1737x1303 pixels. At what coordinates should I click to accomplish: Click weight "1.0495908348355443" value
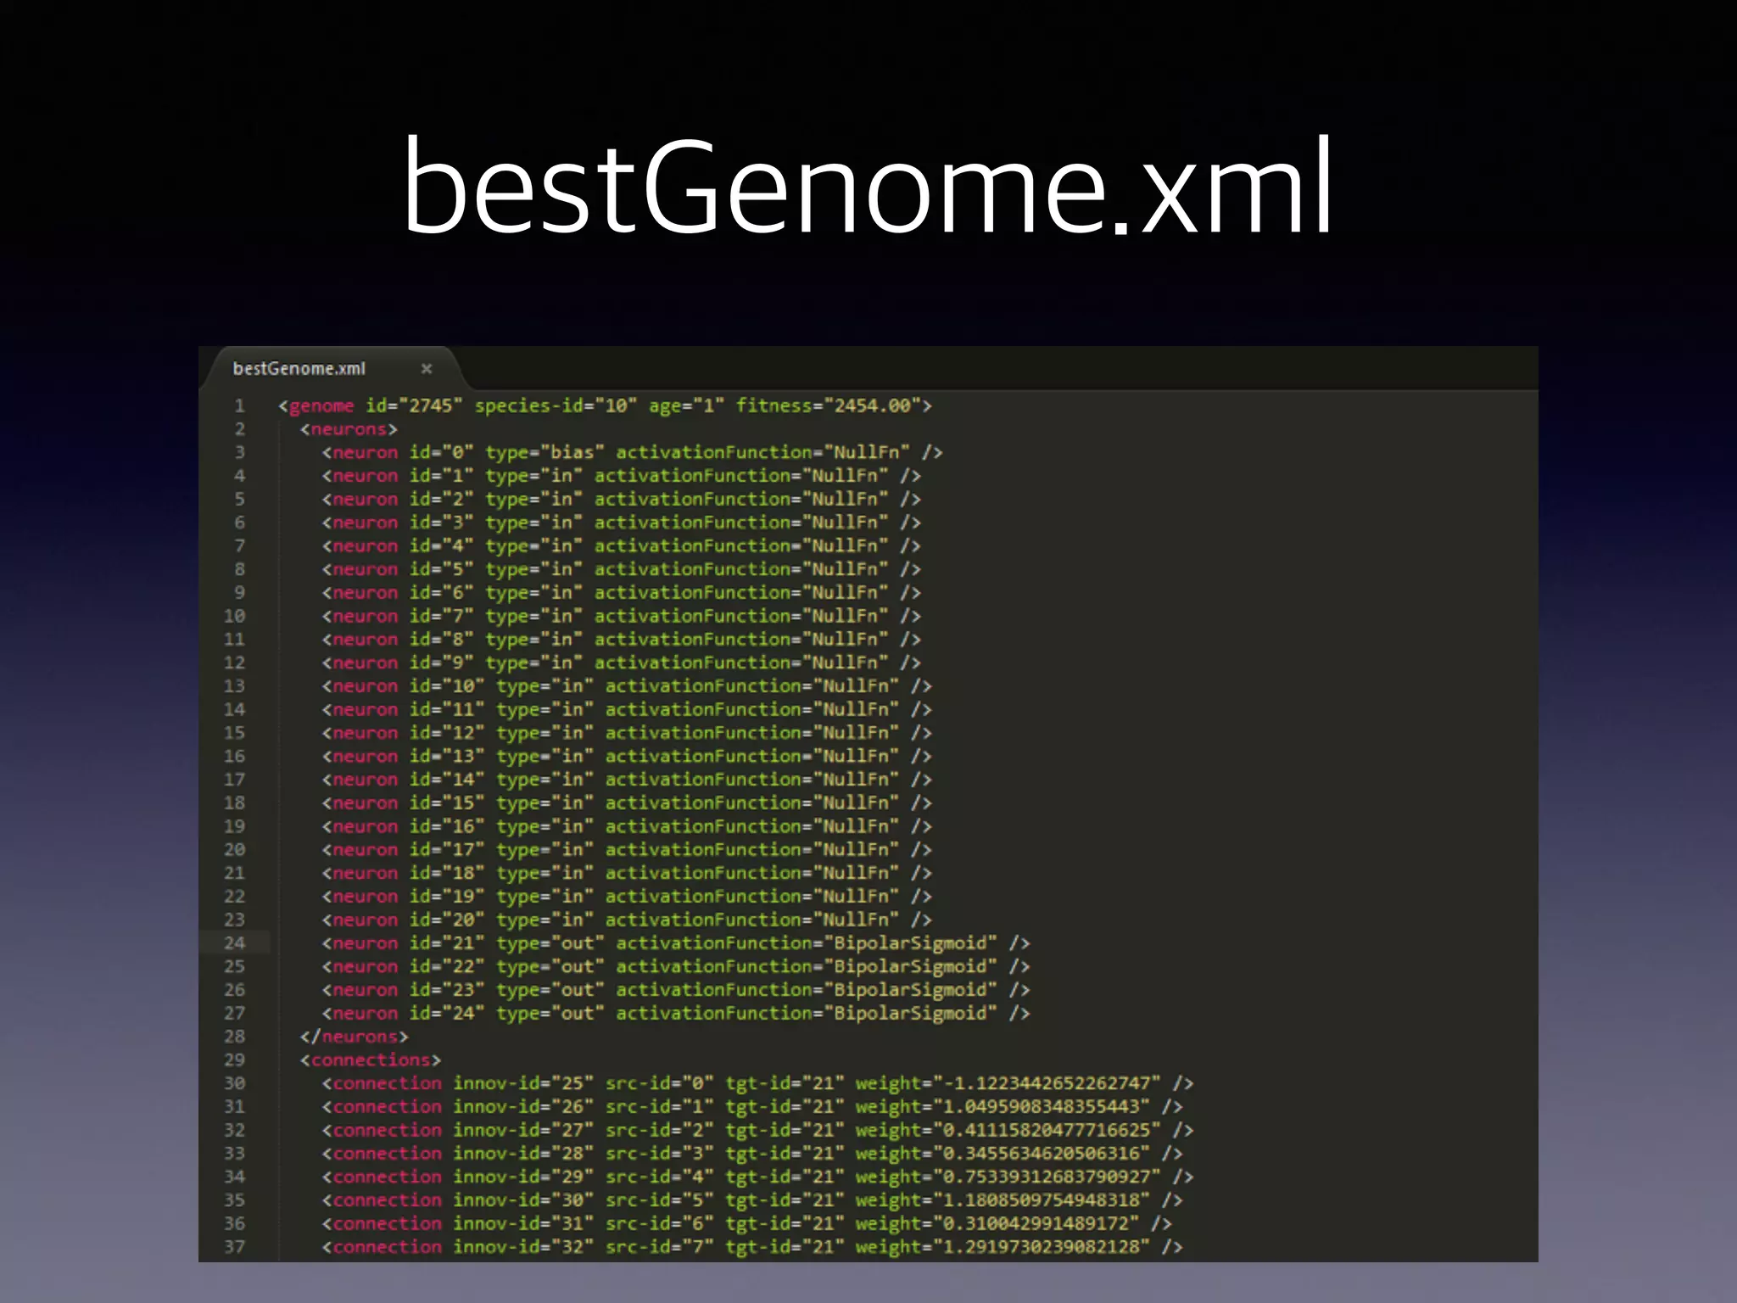[x=1042, y=1107]
